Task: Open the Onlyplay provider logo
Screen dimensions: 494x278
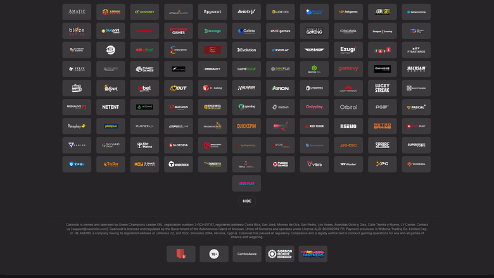Action: point(314,107)
